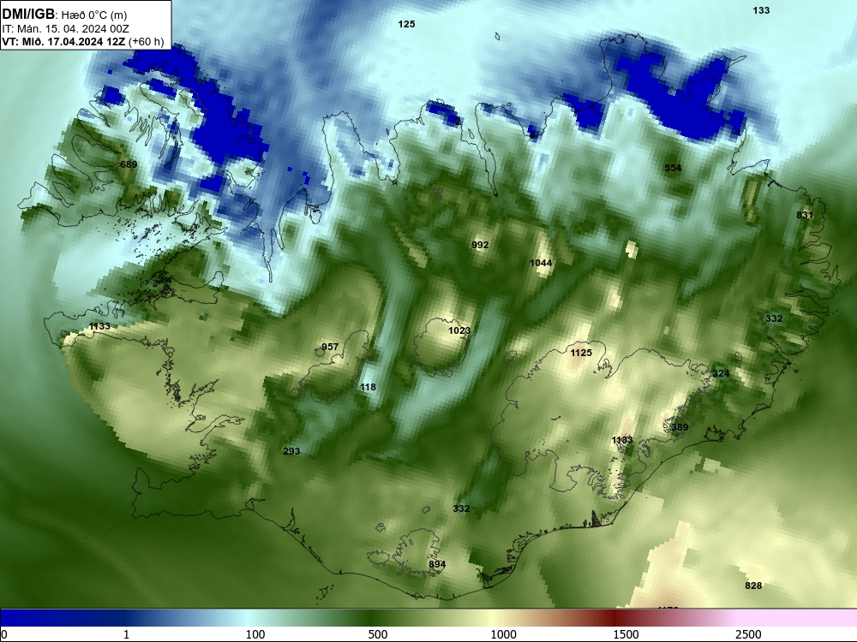
Task: Click the map value 389
Action: pos(680,427)
